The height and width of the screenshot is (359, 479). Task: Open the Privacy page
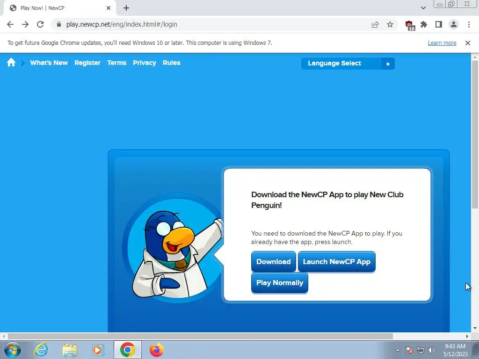pyautogui.click(x=145, y=63)
